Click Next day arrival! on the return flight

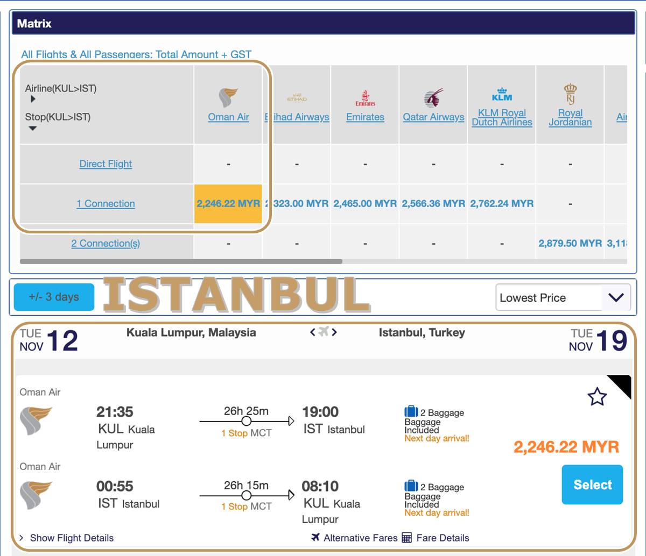point(437,512)
